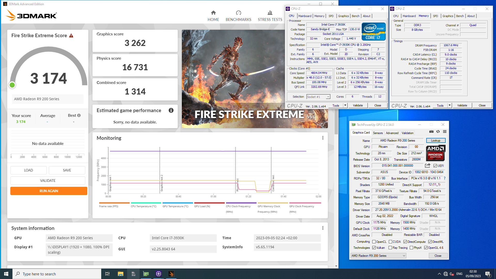Click the Close button in GPU-Z
Screen dimensions: 496x279
point(438,256)
